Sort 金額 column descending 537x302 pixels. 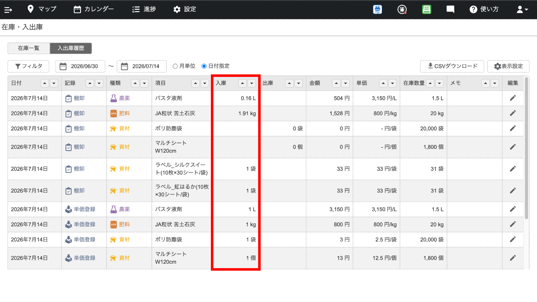coord(346,83)
